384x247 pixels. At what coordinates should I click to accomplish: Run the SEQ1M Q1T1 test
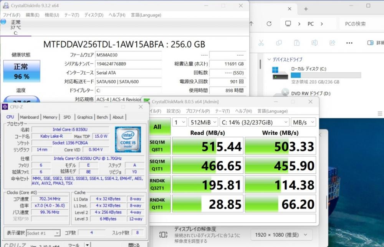click(x=160, y=165)
